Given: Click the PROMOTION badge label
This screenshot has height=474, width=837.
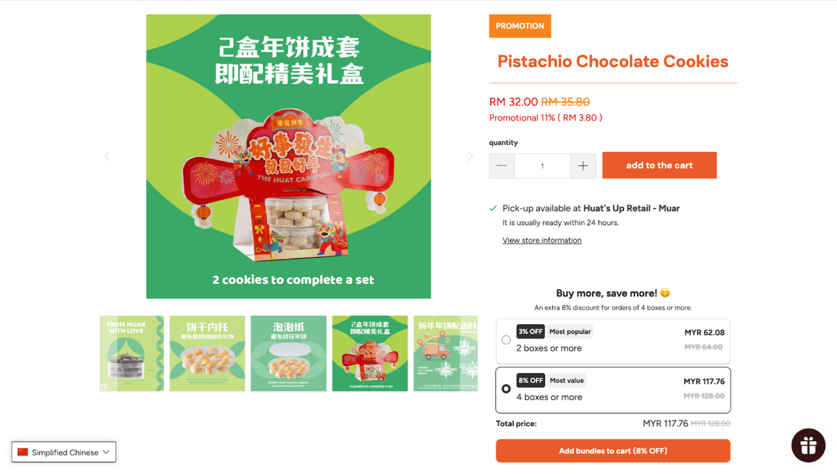Looking at the screenshot, I should 520,26.
